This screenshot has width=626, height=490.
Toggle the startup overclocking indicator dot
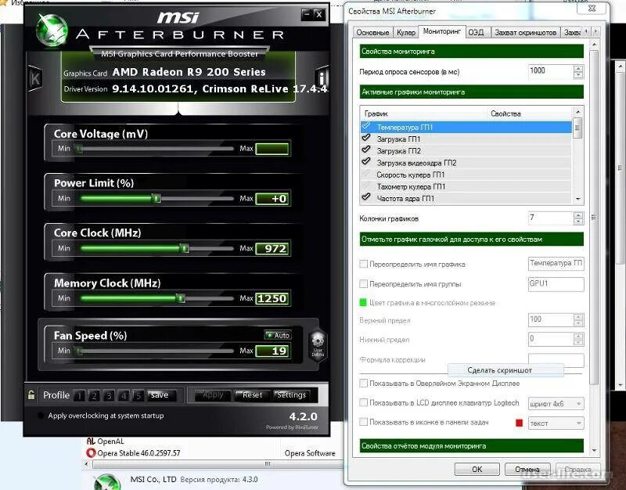click(41, 416)
